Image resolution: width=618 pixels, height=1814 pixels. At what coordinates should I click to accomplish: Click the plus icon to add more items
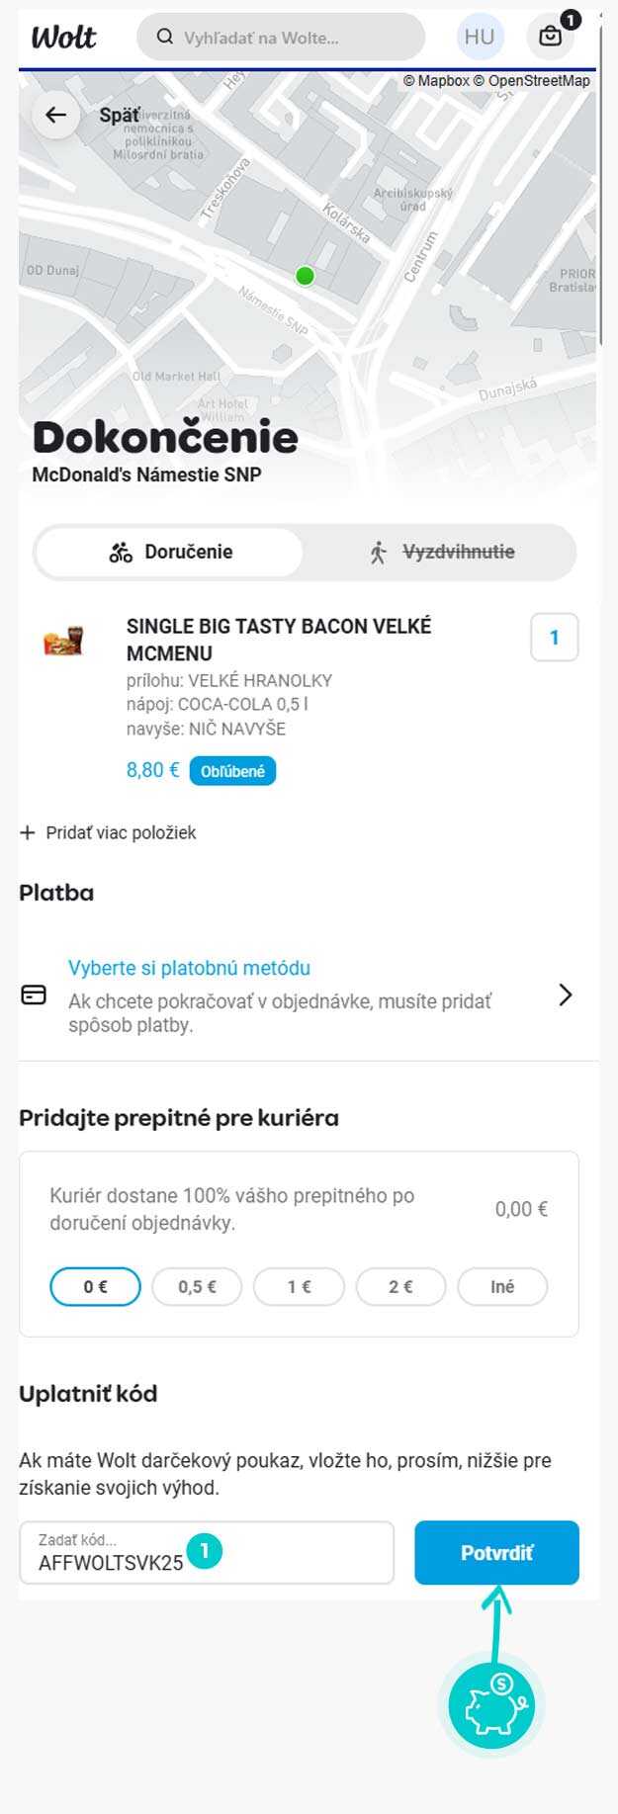coord(28,832)
